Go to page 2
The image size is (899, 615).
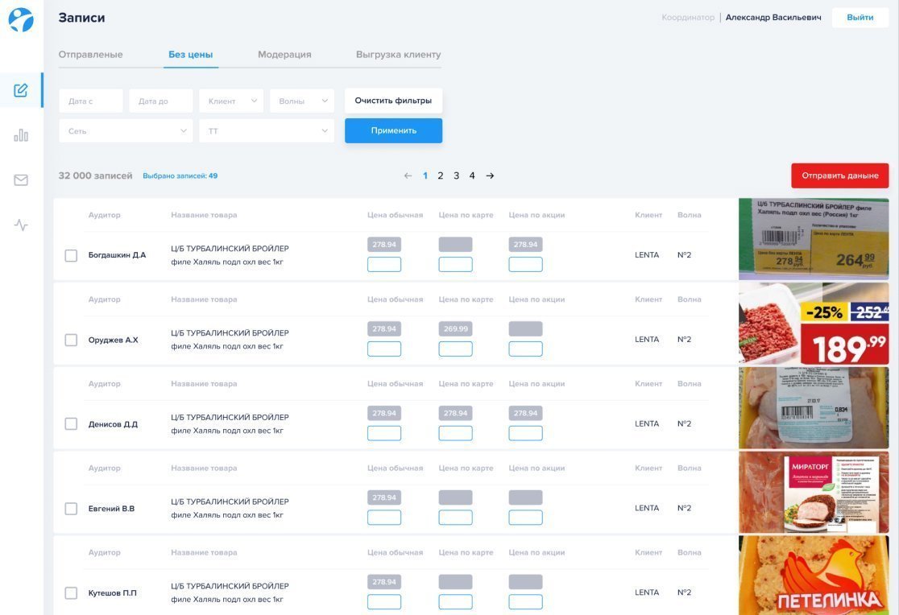coord(441,176)
